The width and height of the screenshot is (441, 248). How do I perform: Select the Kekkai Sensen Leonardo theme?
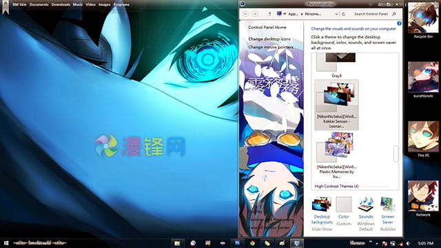336,105
